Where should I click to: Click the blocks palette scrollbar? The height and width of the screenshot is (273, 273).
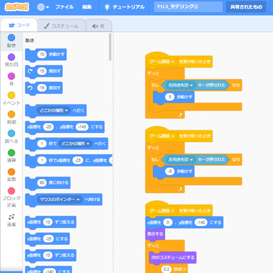click(x=110, y=47)
